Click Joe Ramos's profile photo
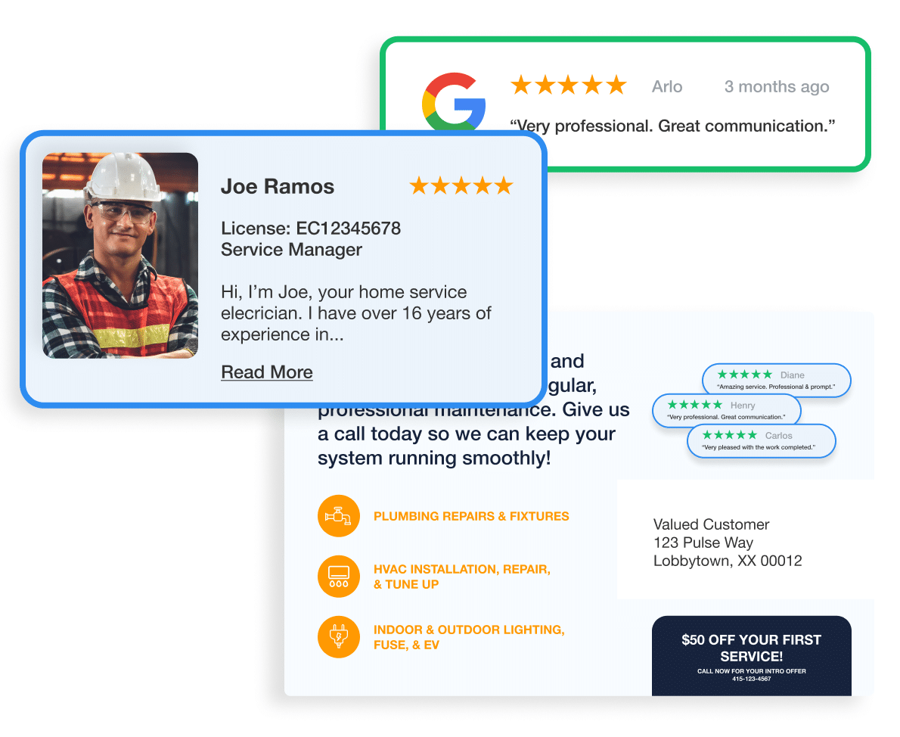Screen dimensions: 900x737 click(120, 256)
